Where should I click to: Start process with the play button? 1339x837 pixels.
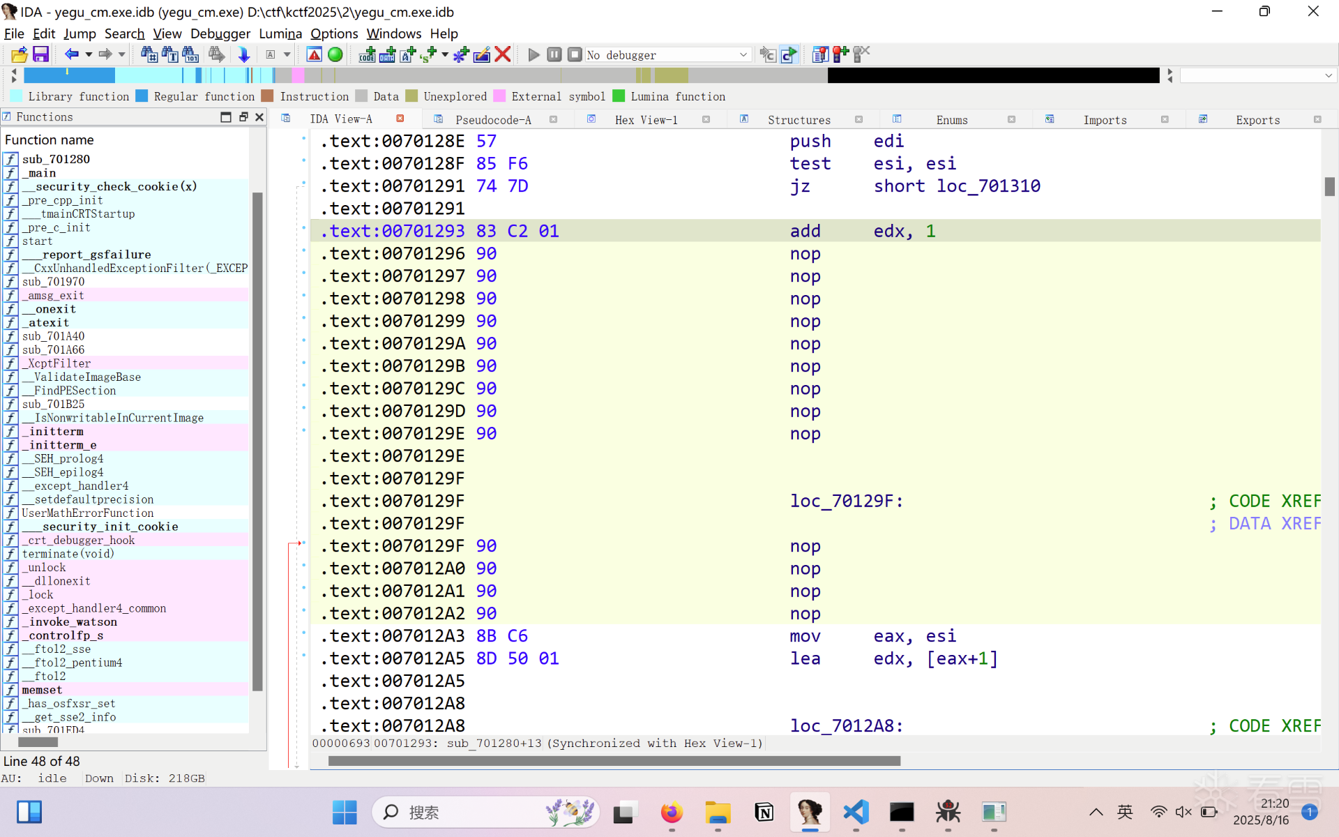[x=534, y=54]
